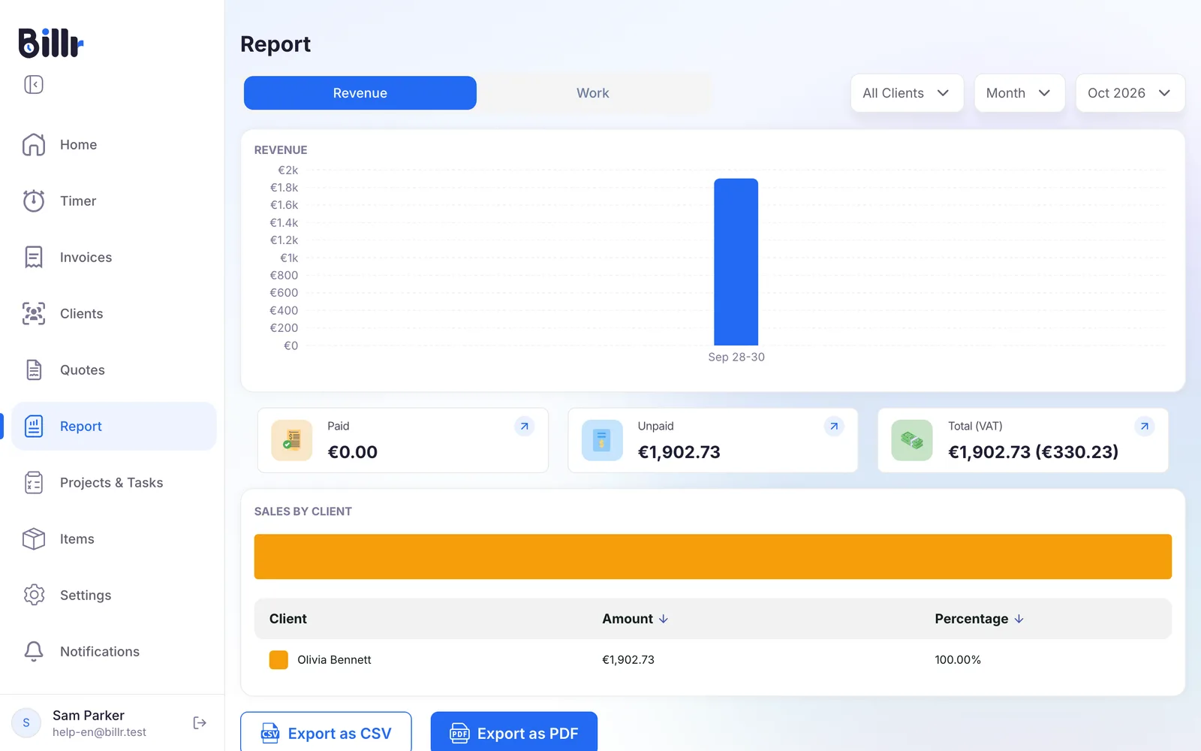Open the Items box icon
The image size is (1201, 751).
34,538
